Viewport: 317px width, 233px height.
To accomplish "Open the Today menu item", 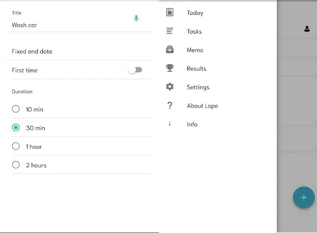I will (x=218, y=13).
